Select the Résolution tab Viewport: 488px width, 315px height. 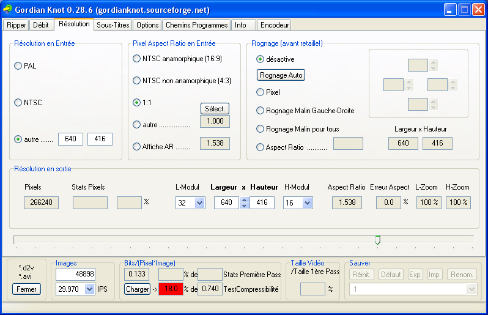tap(74, 24)
